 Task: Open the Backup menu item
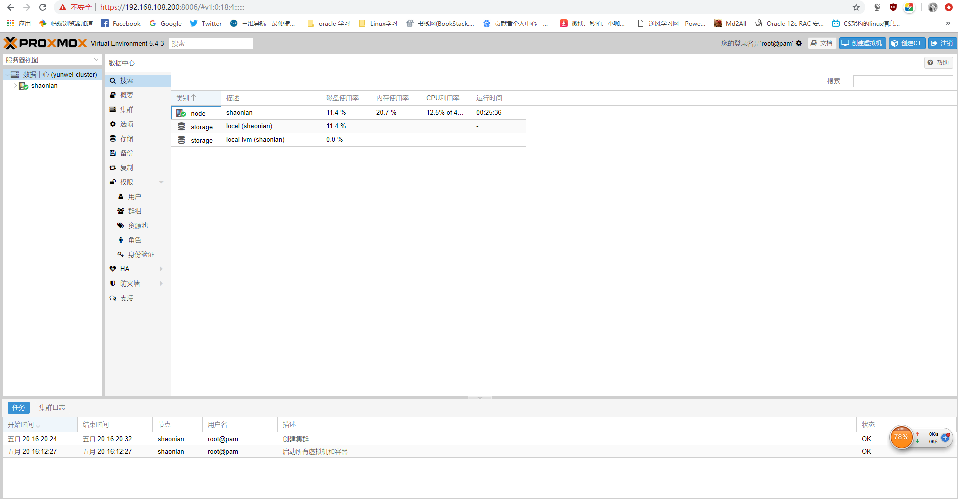(x=126, y=153)
